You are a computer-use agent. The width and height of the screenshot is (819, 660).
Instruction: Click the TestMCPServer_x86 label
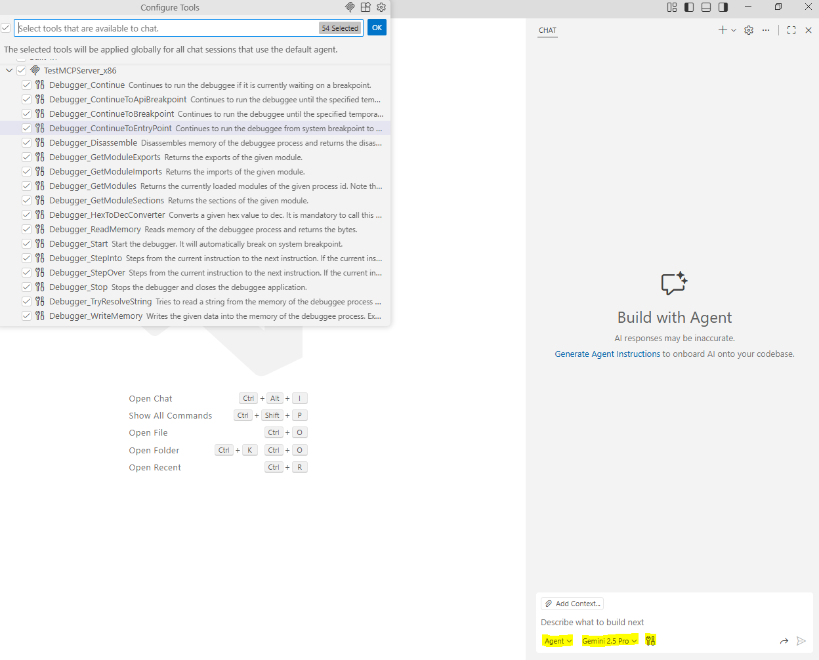[80, 70]
